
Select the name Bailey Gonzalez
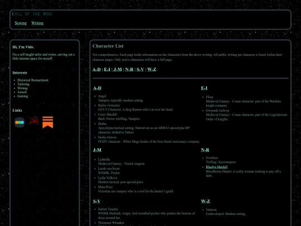(x=109, y=105)
